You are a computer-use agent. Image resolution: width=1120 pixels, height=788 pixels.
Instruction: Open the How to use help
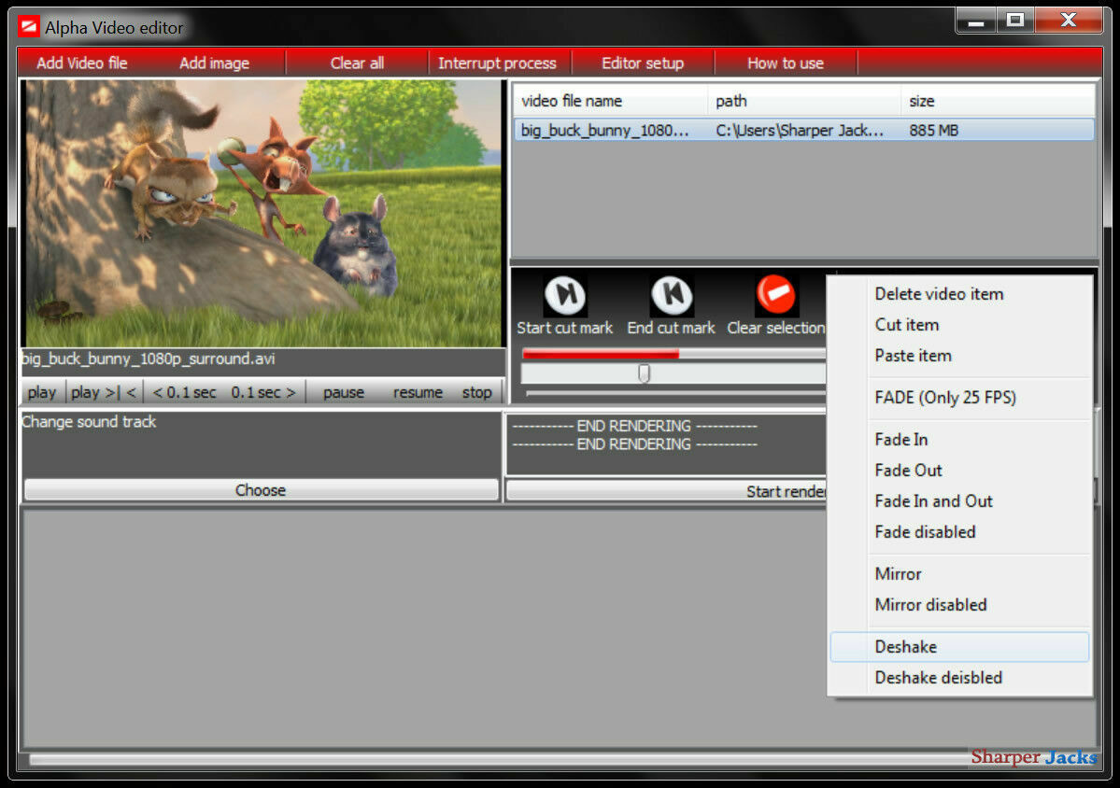[x=786, y=63]
